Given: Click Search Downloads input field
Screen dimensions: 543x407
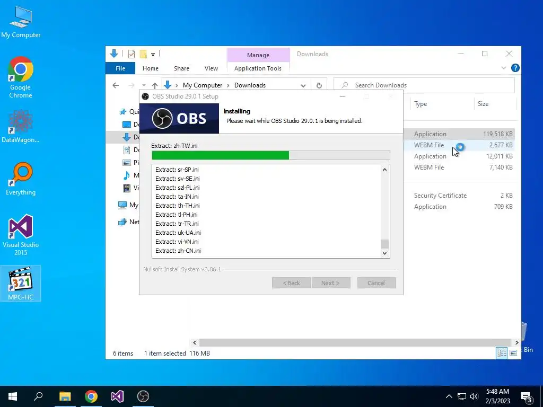Looking at the screenshot, I should pyautogui.click(x=424, y=85).
